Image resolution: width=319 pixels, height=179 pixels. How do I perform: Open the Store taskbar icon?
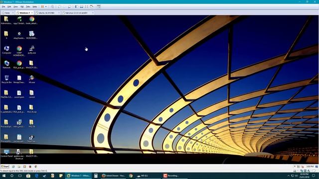(28, 176)
